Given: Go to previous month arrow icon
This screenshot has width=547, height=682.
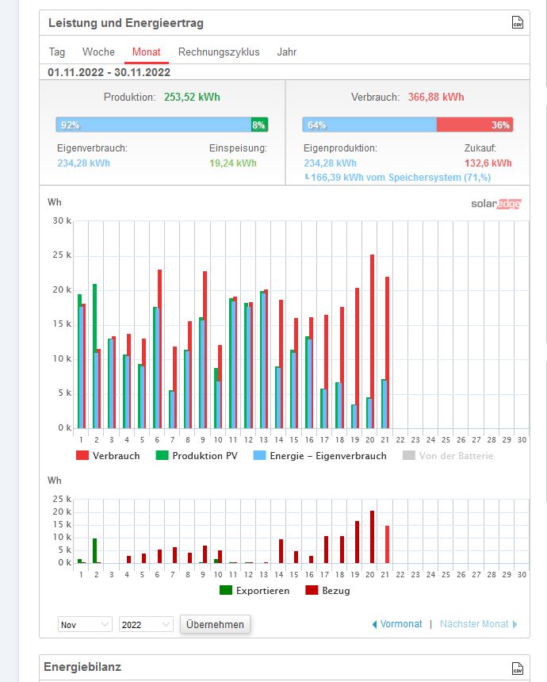Looking at the screenshot, I should 375,624.
